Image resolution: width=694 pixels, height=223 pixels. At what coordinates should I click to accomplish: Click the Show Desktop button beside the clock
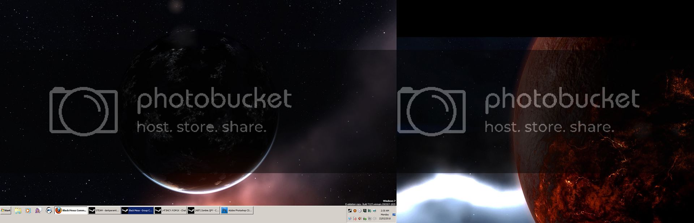pos(394,215)
